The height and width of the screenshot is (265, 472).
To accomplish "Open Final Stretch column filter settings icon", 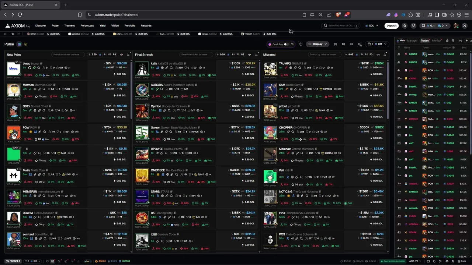I will click(256, 54).
